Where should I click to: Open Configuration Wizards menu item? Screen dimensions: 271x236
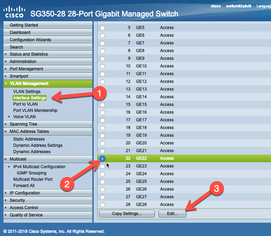(48, 40)
